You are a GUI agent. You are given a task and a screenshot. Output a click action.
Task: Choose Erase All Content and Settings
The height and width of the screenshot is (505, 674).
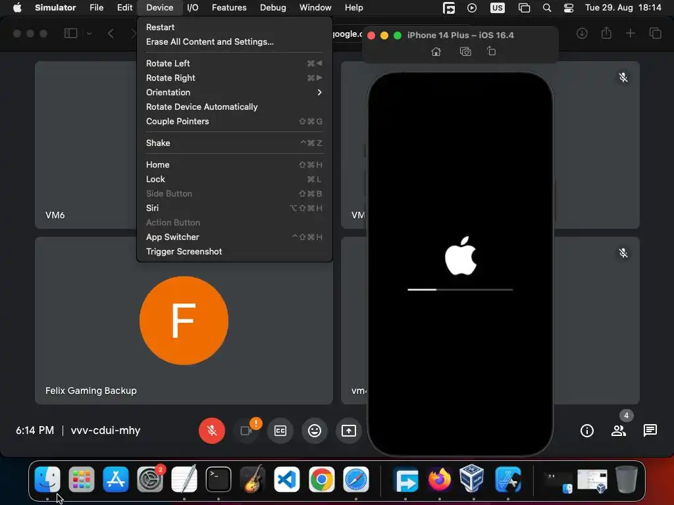point(234,41)
